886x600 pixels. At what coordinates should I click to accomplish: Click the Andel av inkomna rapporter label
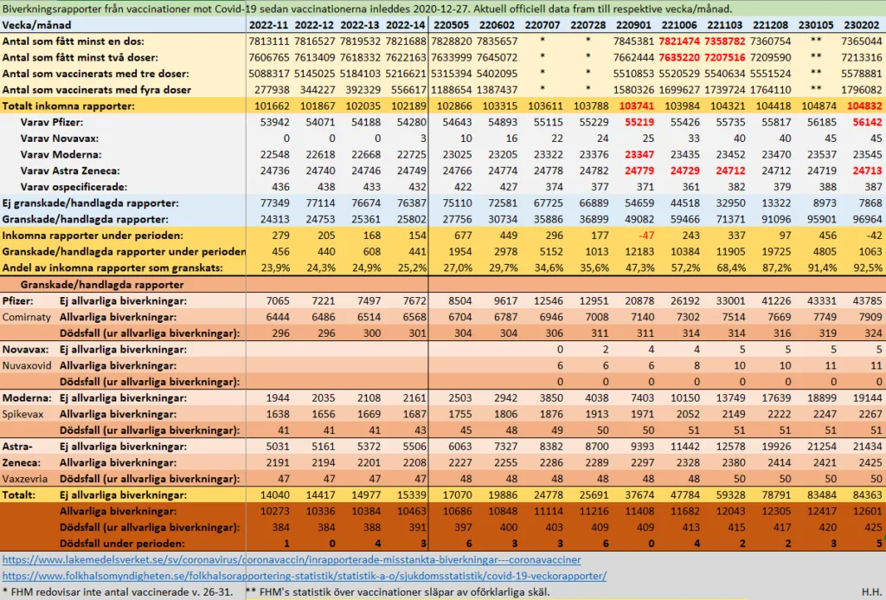pyautogui.click(x=111, y=267)
